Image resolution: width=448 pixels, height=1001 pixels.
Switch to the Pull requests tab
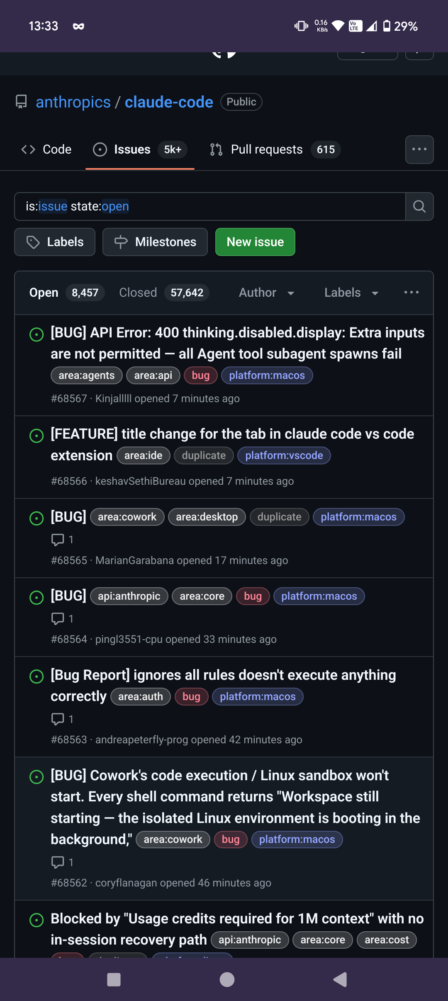(275, 149)
